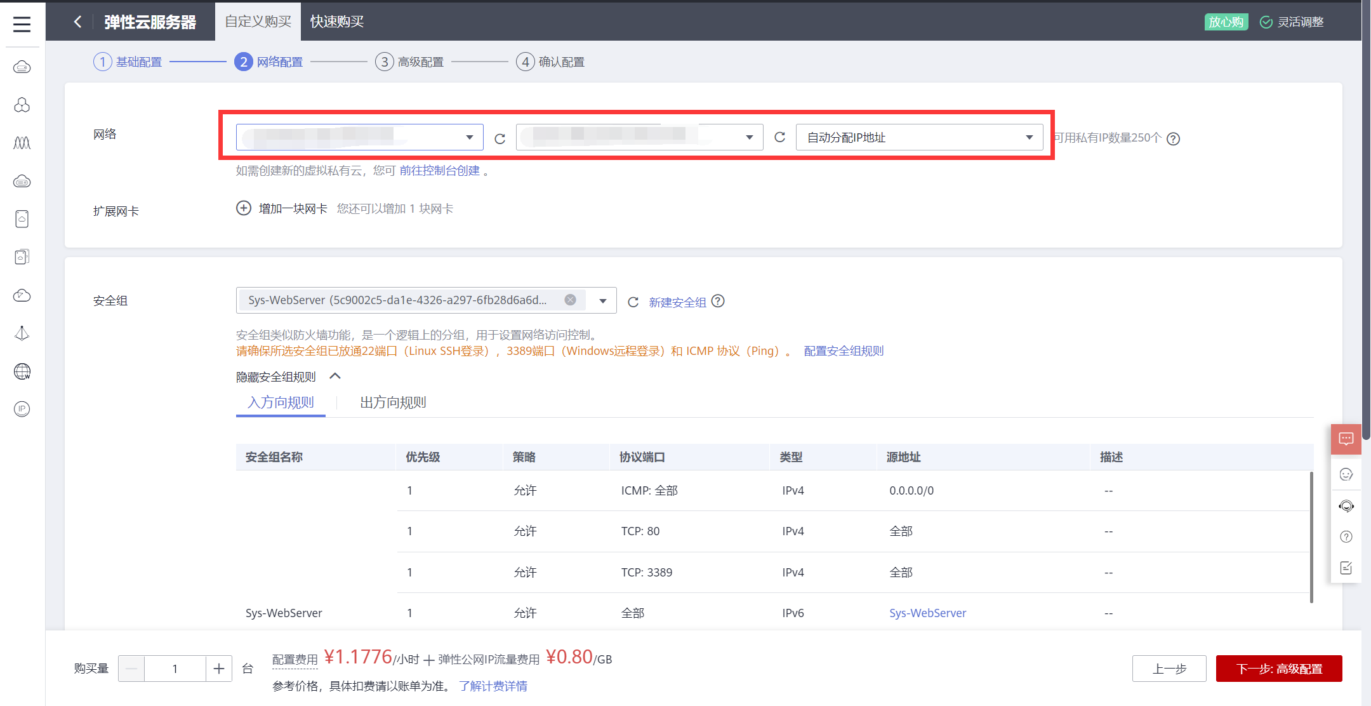Image resolution: width=1371 pixels, height=706 pixels.
Task: Click the 0.0.0.0/0 source address cell
Action: [911, 491]
